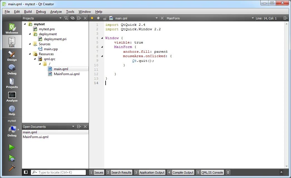Go forward in navigation history

click(x=98, y=18)
